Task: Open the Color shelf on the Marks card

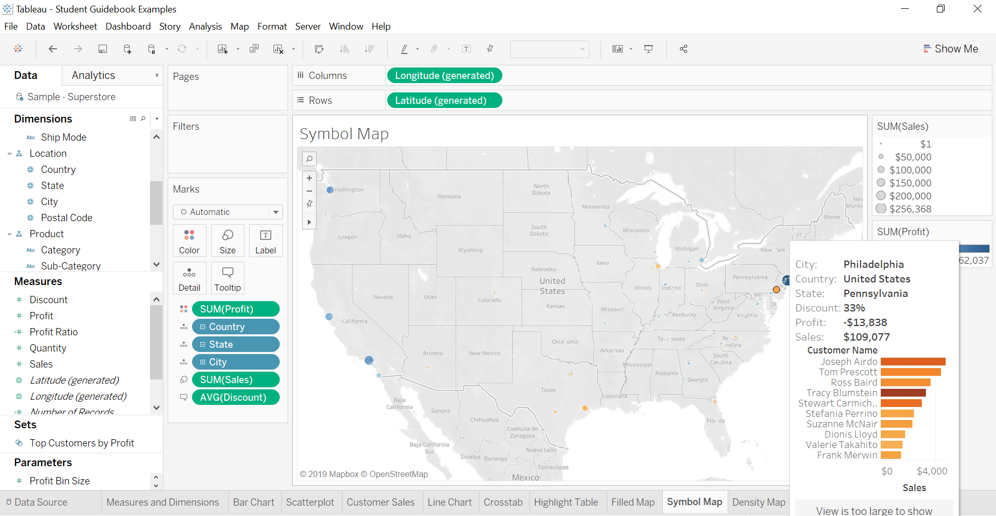Action: click(x=189, y=240)
